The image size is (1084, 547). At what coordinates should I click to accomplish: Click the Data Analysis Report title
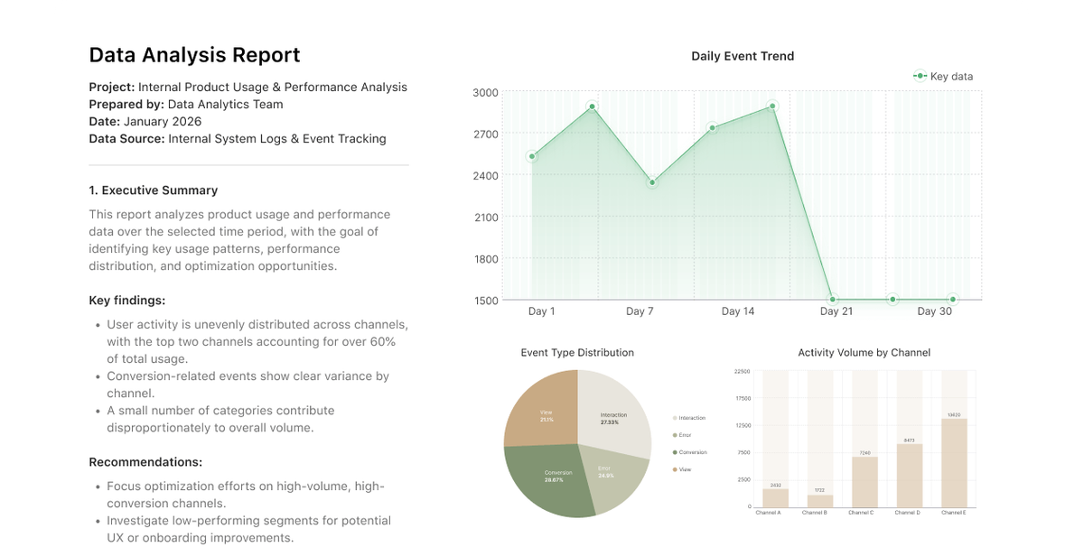tap(194, 54)
